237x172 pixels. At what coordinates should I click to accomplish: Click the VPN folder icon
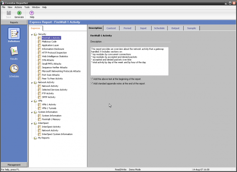[x=36, y=101]
